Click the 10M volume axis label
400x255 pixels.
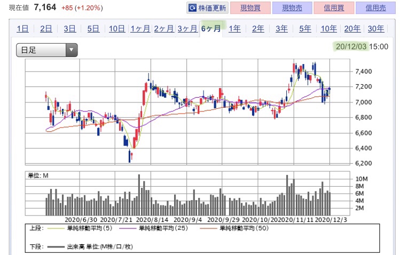coord(362,179)
